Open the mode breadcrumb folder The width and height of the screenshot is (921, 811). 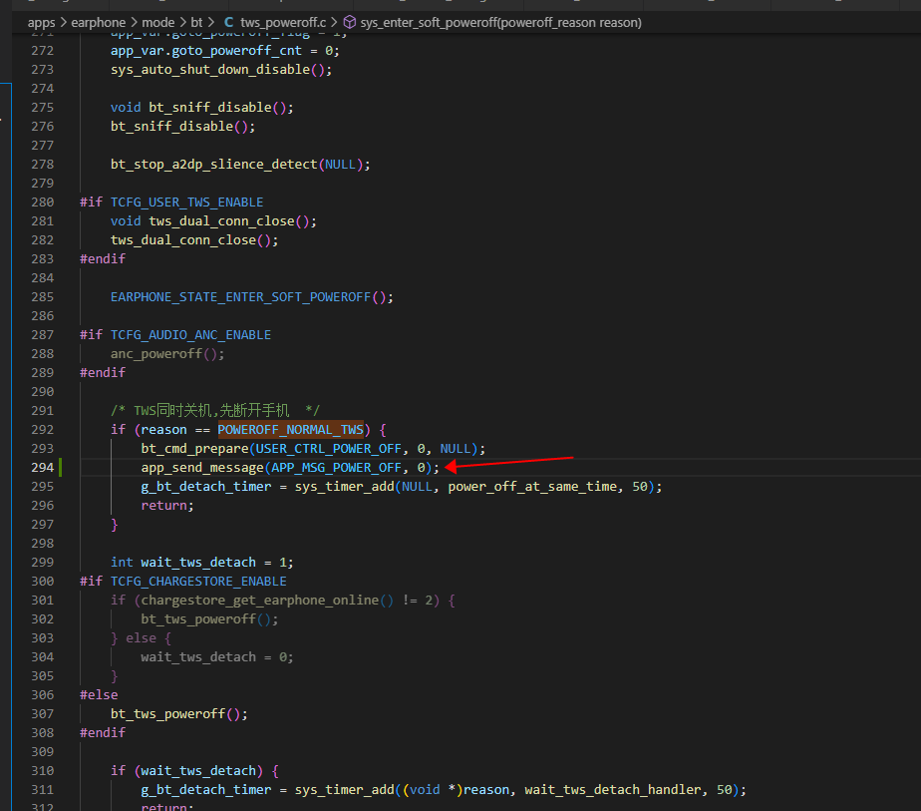[158, 22]
